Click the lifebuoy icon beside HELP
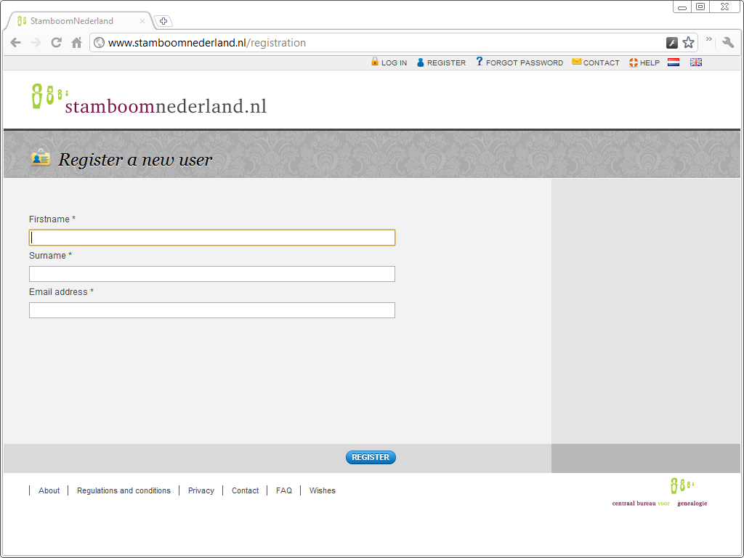The height and width of the screenshot is (558, 744). (x=634, y=62)
